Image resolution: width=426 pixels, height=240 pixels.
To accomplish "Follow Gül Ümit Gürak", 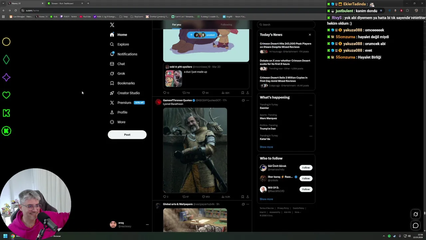I will [x=306, y=168].
